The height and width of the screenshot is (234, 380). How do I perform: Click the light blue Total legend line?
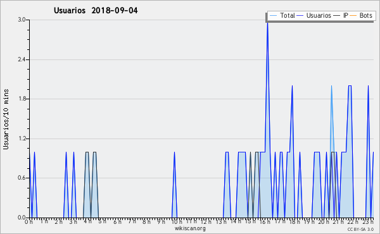(273, 16)
